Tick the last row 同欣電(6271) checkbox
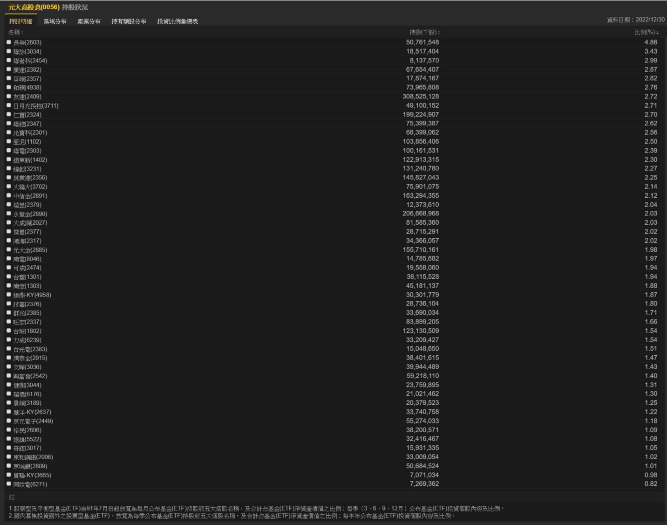This screenshot has height=525, width=667. (x=9, y=484)
